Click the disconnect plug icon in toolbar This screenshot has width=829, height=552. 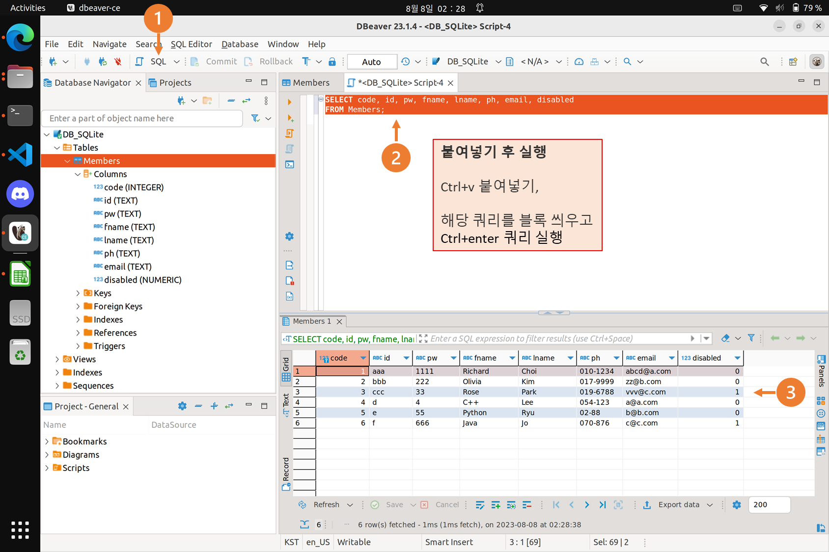tap(118, 61)
